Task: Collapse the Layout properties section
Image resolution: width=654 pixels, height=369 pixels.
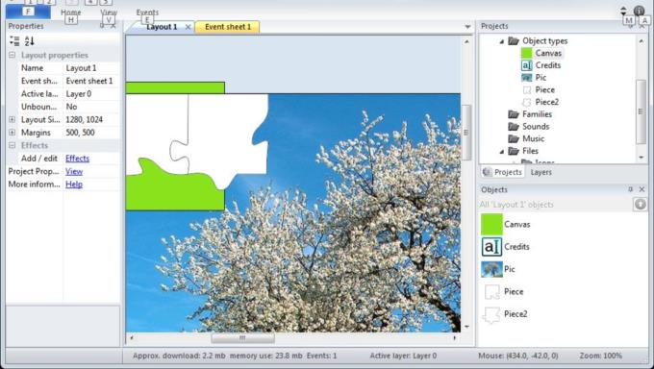Action: tap(13, 55)
